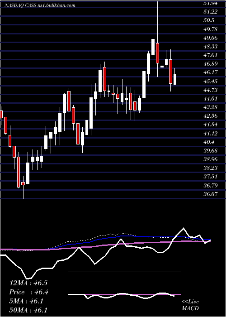The width and height of the screenshot is (226, 317).
Task: Select the 41.84 price level
Action: [x=210, y=125]
